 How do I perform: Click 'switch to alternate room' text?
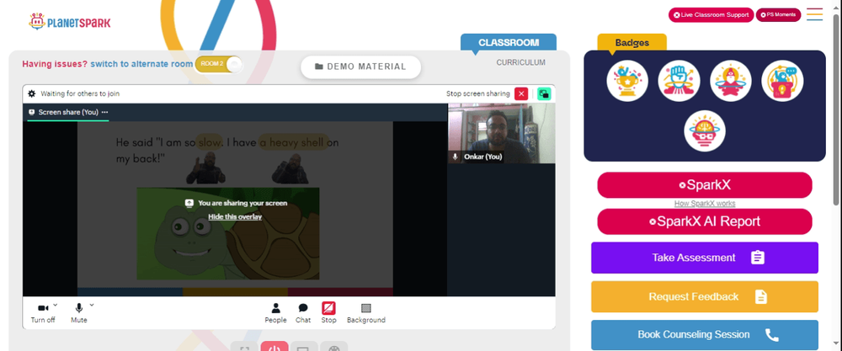point(141,64)
